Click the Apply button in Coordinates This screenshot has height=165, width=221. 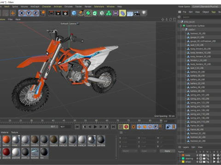tap(168, 151)
